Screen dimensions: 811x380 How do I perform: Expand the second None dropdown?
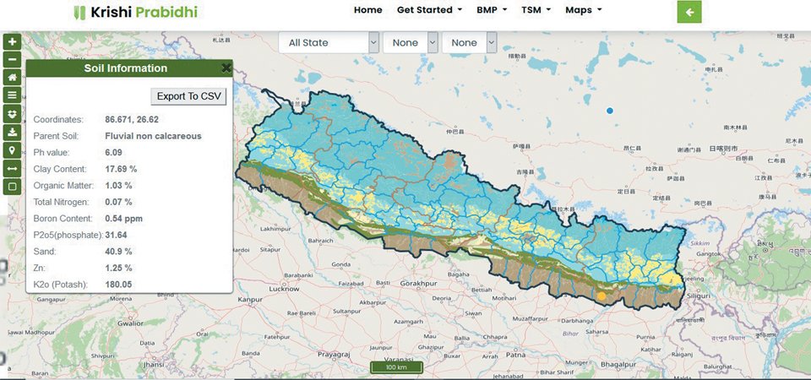(x=411, y=42)
